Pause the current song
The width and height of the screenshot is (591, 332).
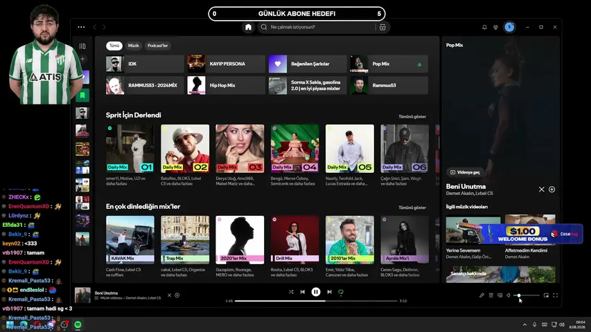coord(316,292)
